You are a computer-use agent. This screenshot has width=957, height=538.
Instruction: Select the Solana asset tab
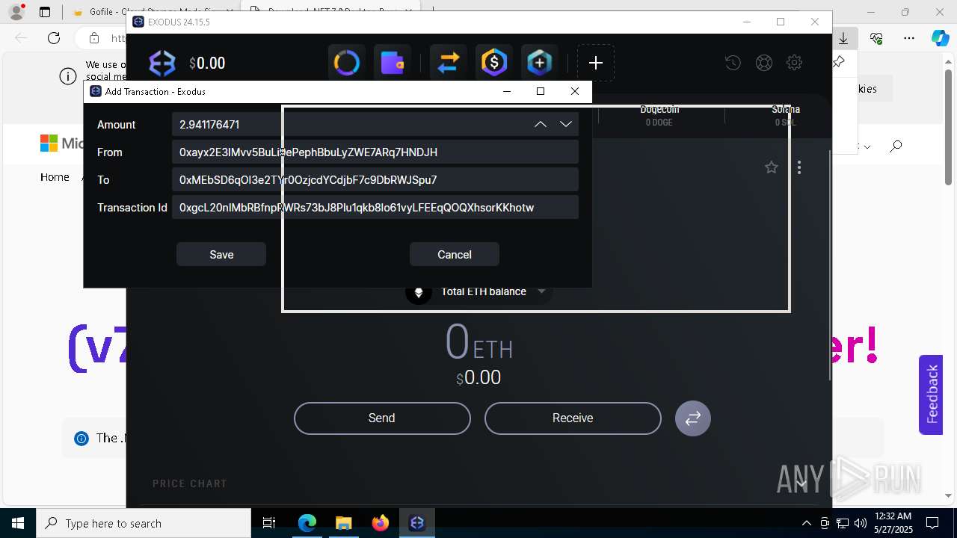(786, 115)
